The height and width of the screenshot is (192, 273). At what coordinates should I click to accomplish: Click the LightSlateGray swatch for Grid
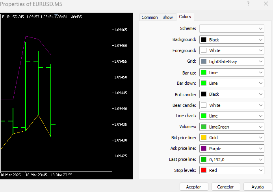tap(204, 62)
